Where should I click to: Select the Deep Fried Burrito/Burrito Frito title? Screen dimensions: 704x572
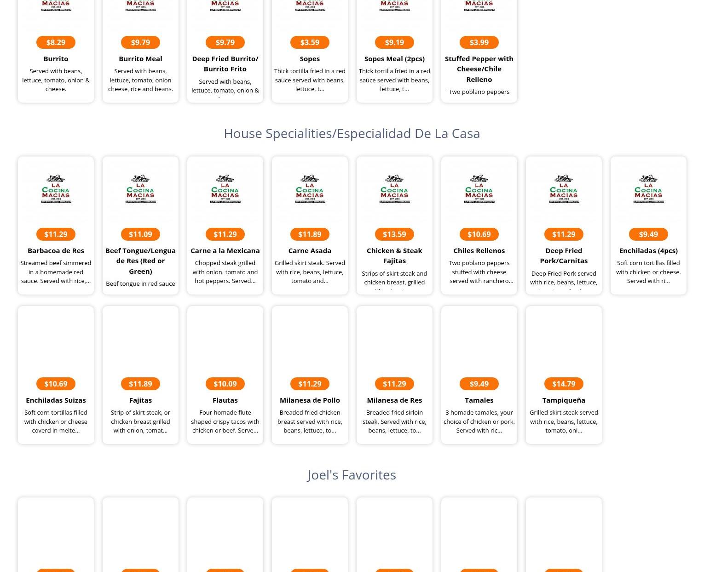click(x=225, y=64)
